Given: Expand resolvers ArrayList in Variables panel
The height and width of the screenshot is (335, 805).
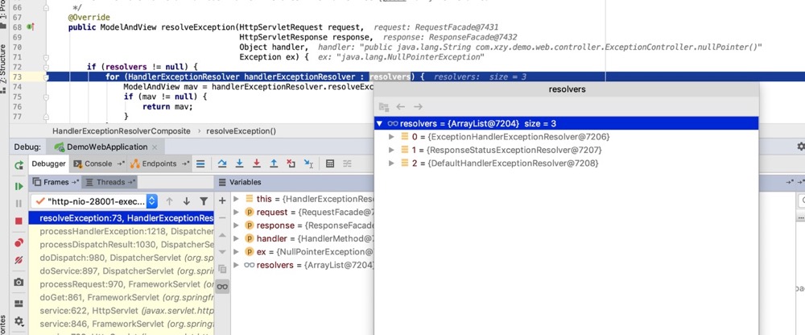Looking at the screenshot, I should tap(236, 265).
